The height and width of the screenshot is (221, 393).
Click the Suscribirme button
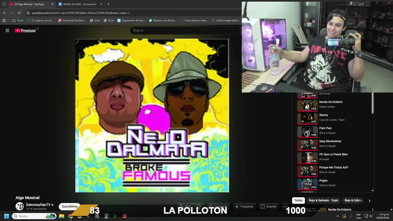pyautogui.click(x=70, y=207)
